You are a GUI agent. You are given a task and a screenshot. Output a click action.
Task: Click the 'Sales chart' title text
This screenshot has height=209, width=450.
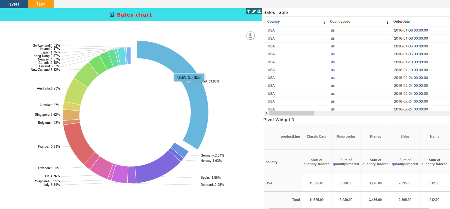click(134, 15)
